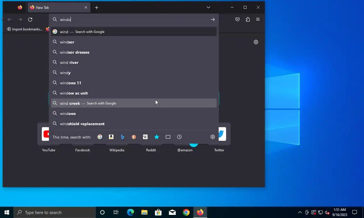Open Microsoft Store from taskbar
This screenshot has height=218, width=364.
click(158, 212)
